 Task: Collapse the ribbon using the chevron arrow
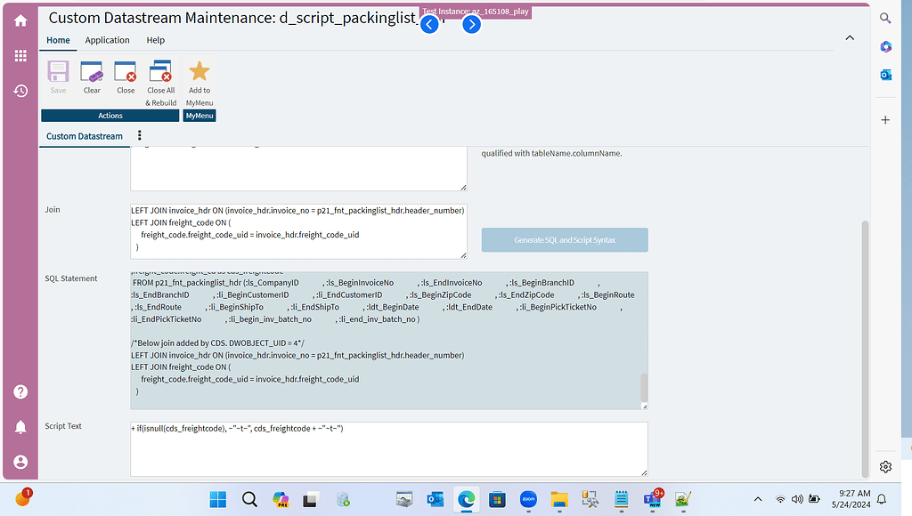pyautogui.click(x=850, y=37)
